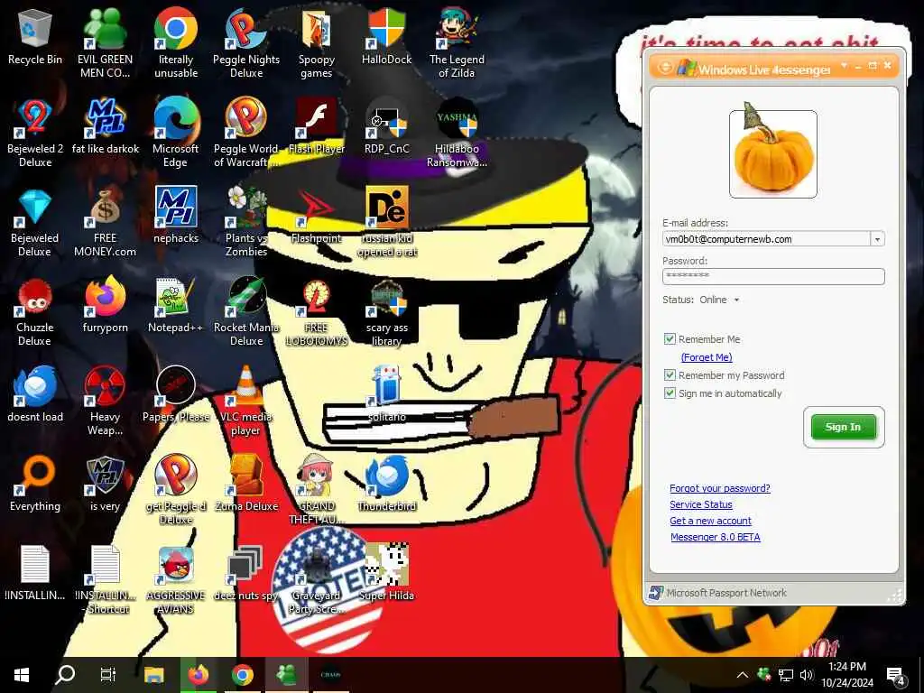Open Forgot your password link

coord(719,488)
